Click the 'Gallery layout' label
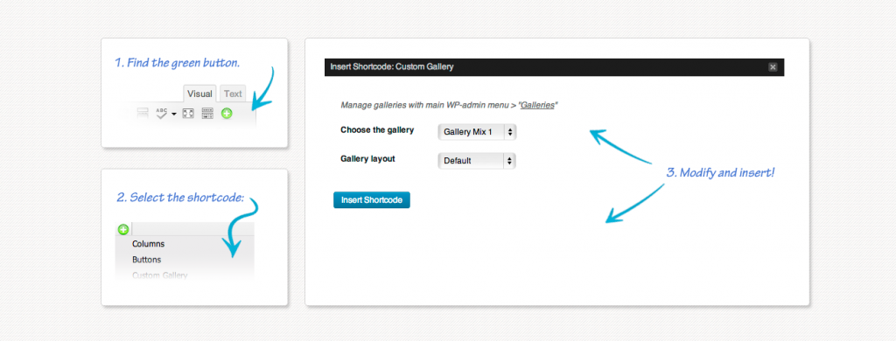 tap(368, 159)
